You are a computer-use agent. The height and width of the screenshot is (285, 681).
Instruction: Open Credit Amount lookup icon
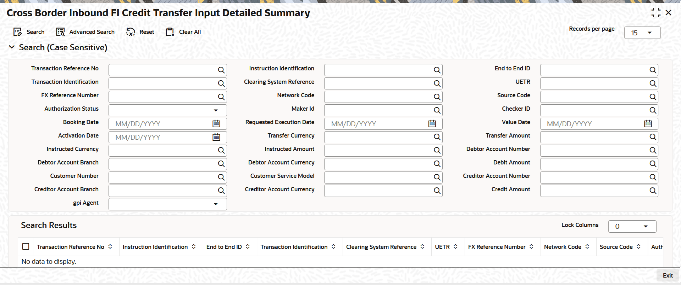(x=653, y=191)
